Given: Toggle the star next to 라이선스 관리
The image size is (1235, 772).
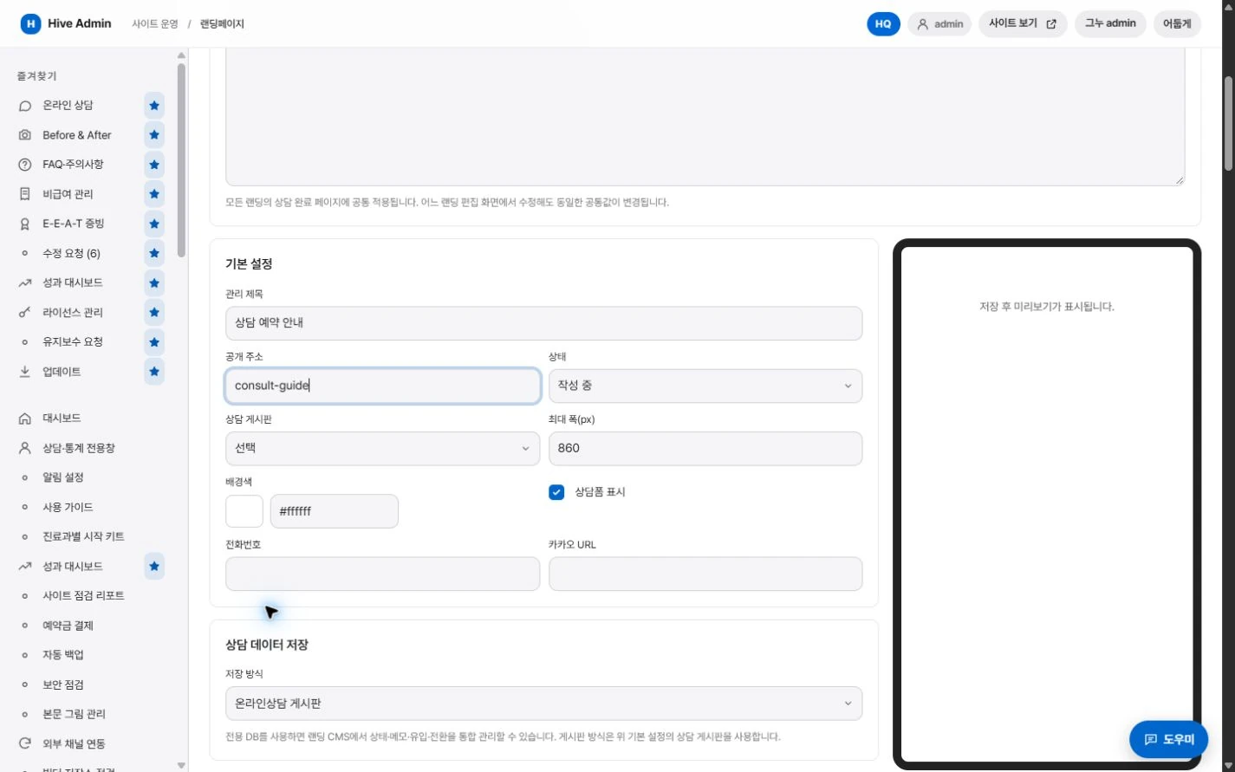Looking at the screenshot, I should point(154,312).
